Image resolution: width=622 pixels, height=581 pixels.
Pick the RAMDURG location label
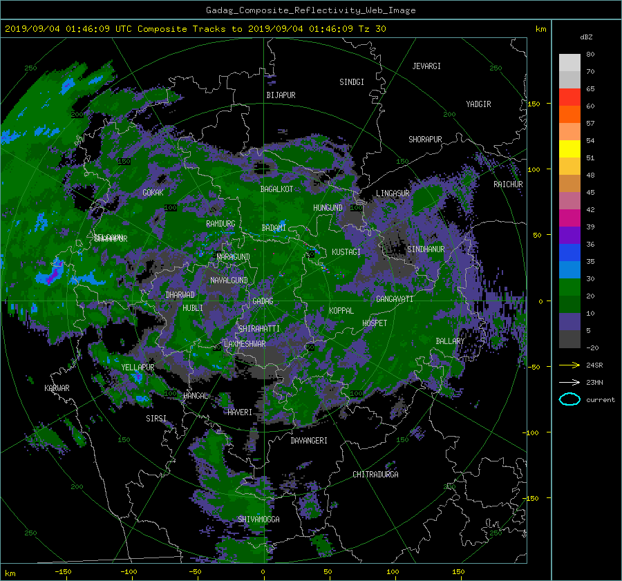coord(220,224)
